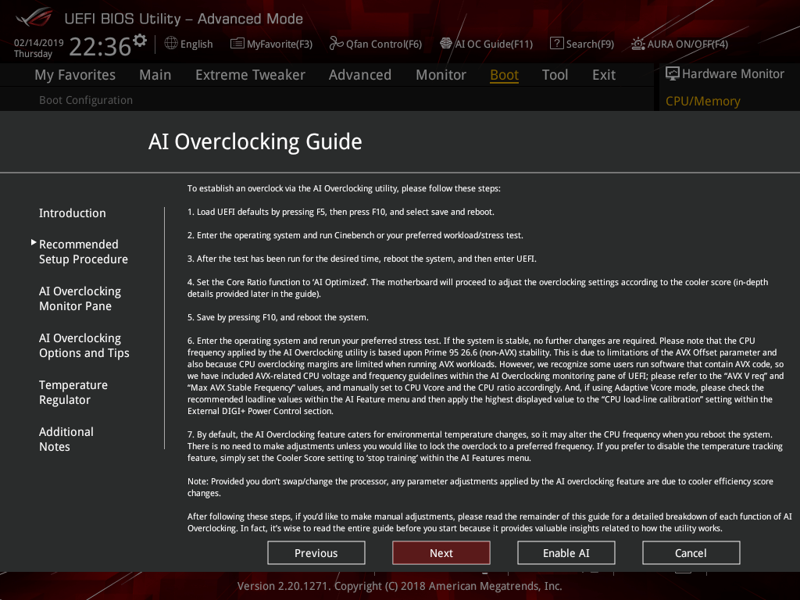Open Qfan Control fan icon
The image size is (800, 600).
pyautogui.click(x=336, y=44)
